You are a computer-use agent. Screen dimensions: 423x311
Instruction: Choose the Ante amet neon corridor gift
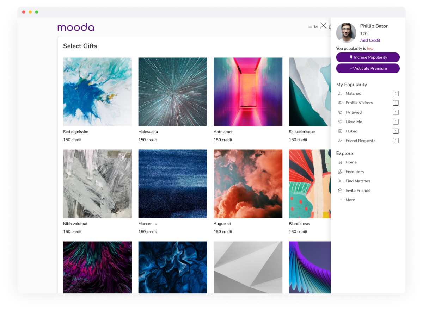248,92
